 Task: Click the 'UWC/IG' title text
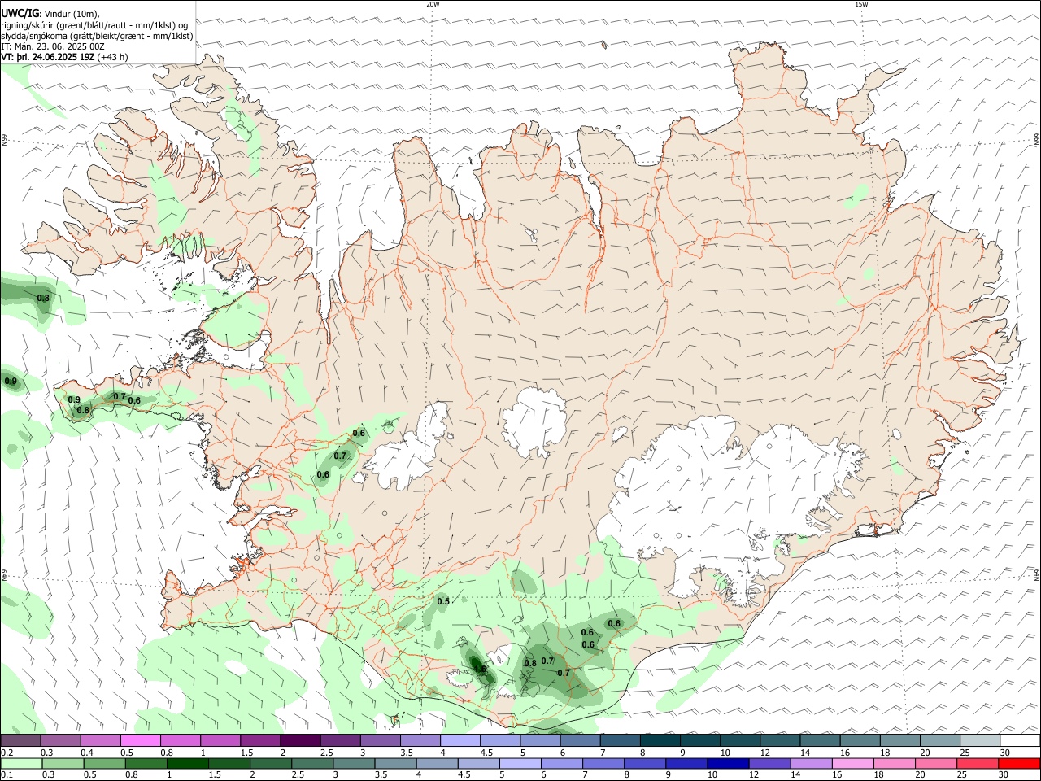[20, 14]
